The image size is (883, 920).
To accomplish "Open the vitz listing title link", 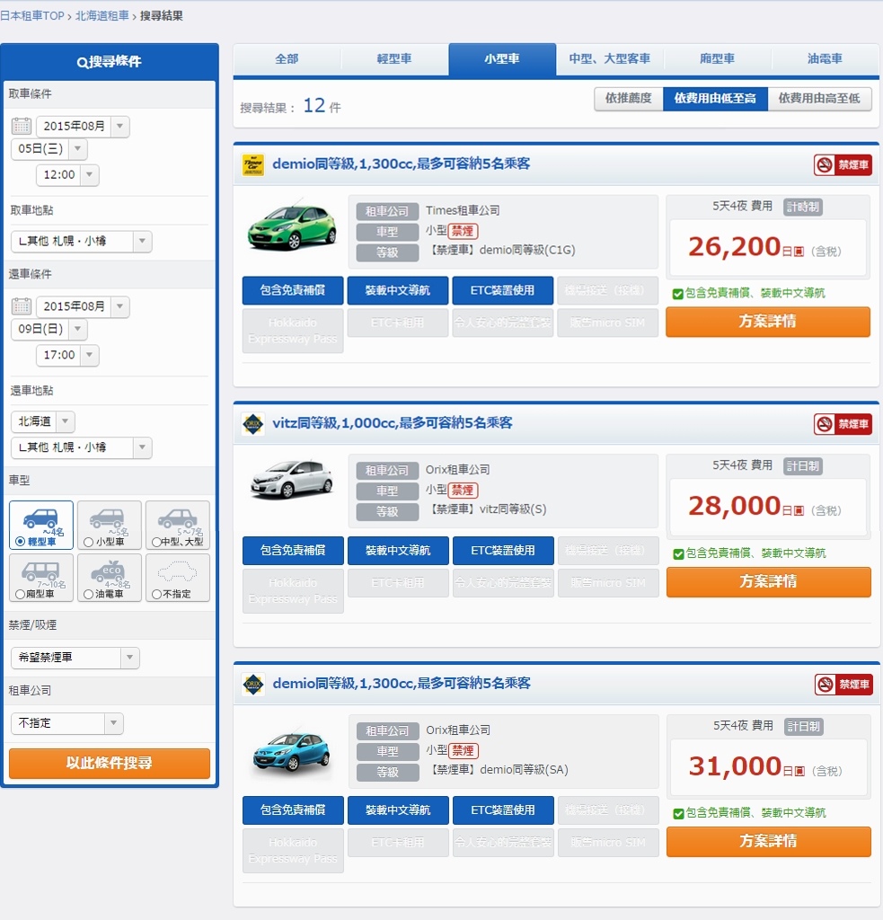I will (393, 424).
